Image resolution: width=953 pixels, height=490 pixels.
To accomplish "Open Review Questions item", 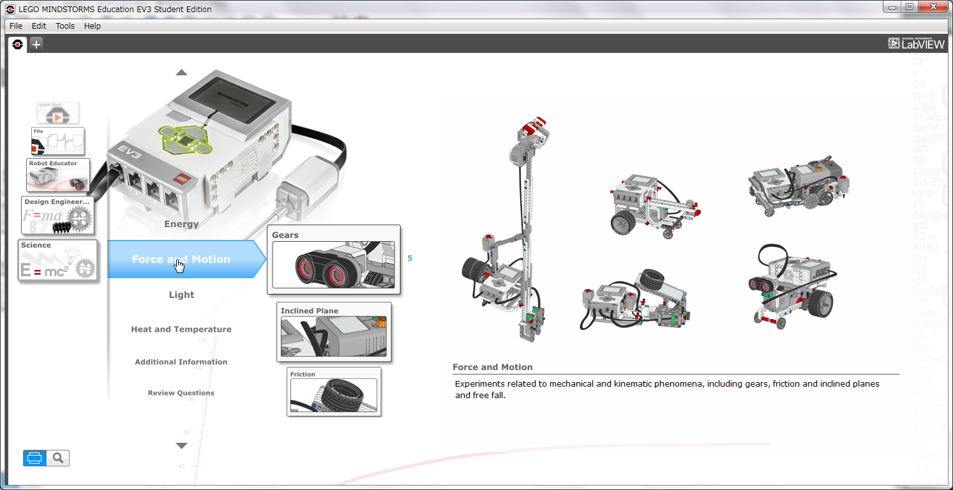I will [181, 393].
